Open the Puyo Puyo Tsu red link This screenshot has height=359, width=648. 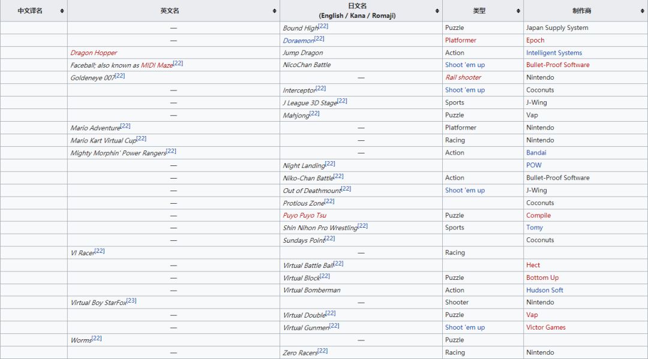pos(305,215)
